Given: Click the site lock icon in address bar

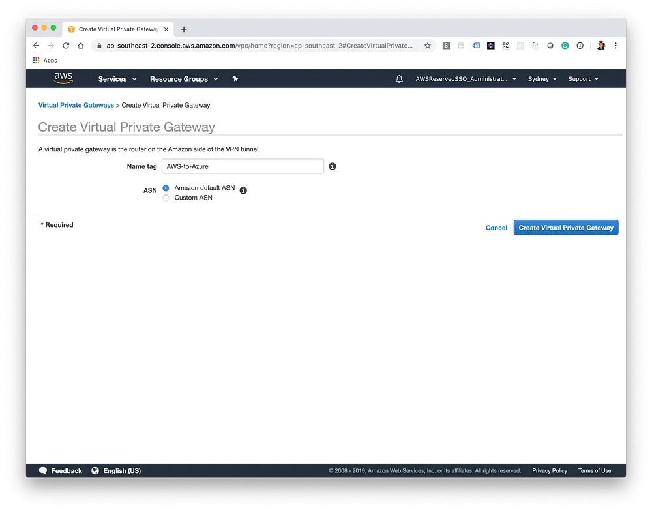Looking at the screenshot, I should pos(99,46).
